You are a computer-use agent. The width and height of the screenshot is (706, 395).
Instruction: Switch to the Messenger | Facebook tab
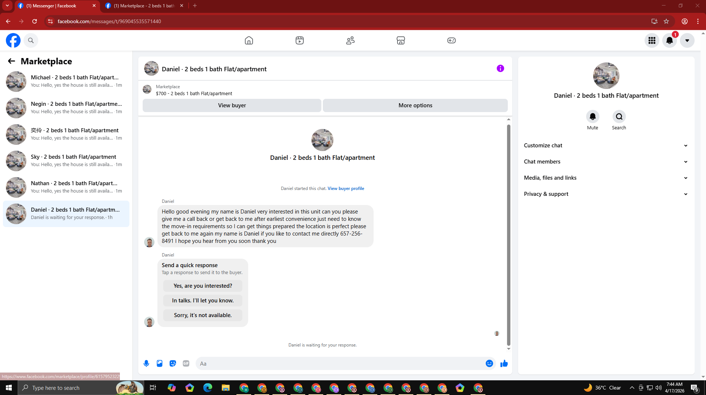coord(57,6)
